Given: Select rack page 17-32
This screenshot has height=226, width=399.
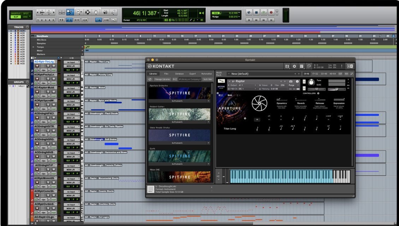Looking at the screenshot, I should click(315, 74).
